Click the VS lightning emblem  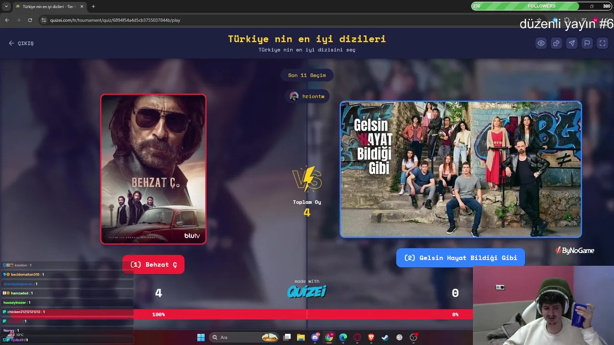[x=307, y=179]
